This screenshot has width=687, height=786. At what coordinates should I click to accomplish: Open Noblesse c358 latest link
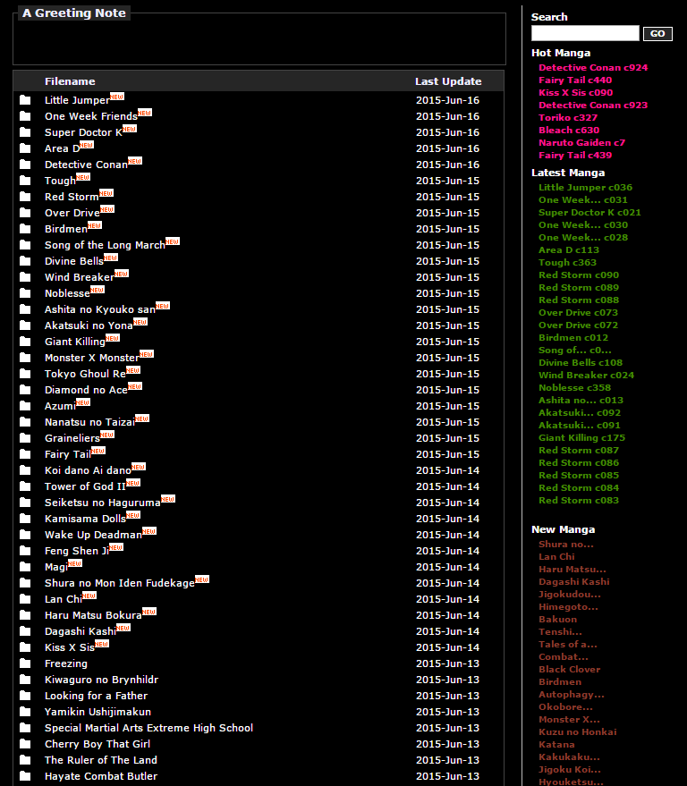pyautogui.click(x=574, y=387)
